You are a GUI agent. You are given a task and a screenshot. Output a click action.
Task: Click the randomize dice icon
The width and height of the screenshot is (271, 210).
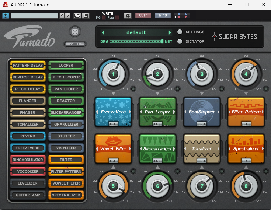pyautogui.click(x=75, y=32)
